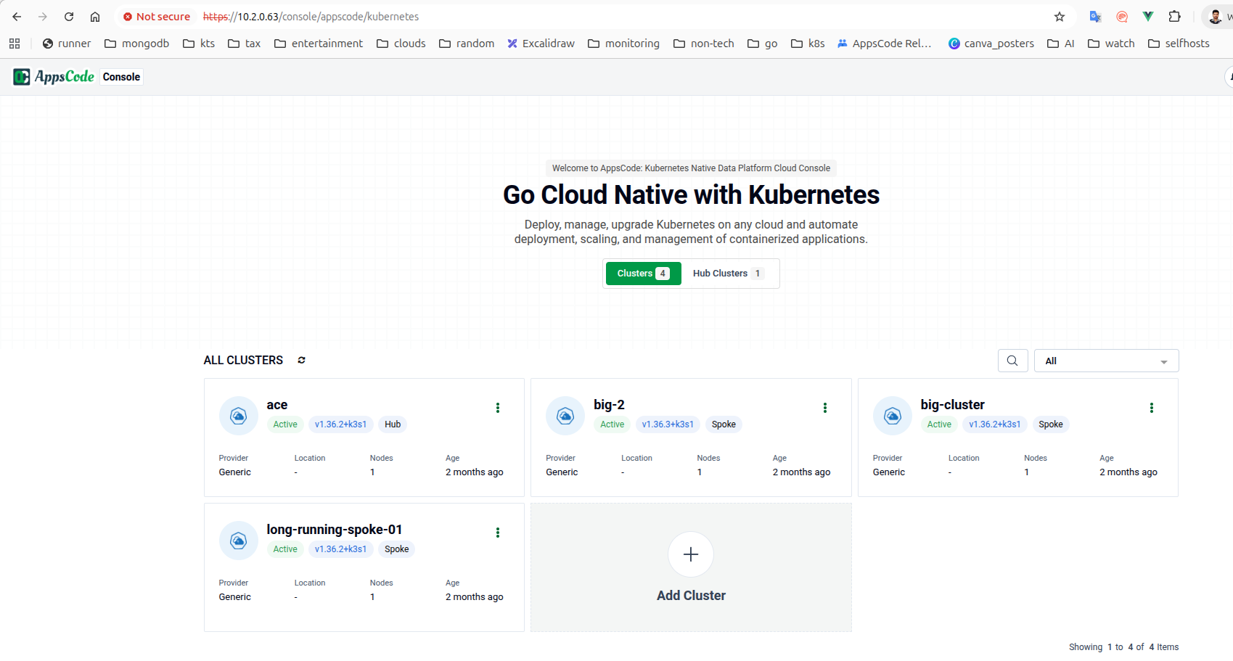The image size is (1233, 661).
Task: Bookmark this page with star icon
Action: 1060,17
